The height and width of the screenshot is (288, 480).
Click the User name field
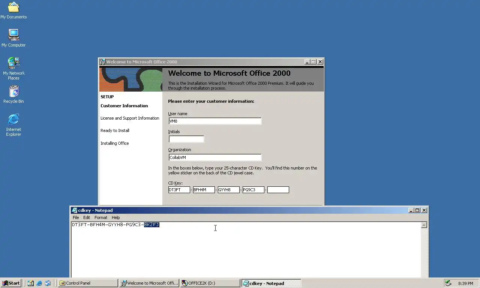(215, 121)
